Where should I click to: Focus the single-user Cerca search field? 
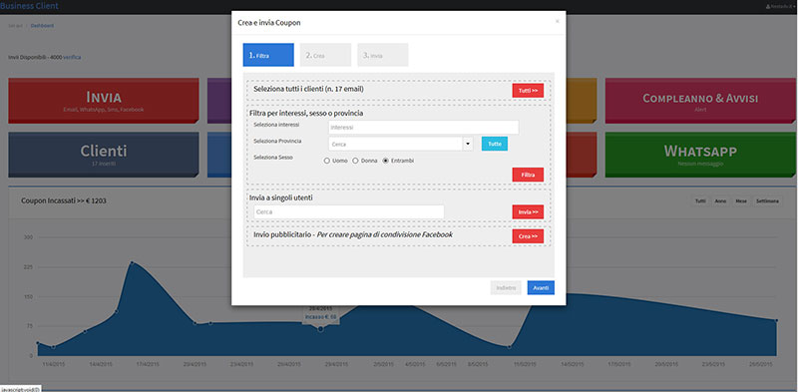(x=348, y=211)
